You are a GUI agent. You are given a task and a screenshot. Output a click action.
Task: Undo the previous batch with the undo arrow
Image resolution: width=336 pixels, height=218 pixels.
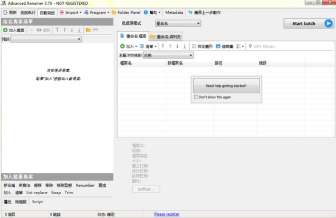[x=190, y=12]
